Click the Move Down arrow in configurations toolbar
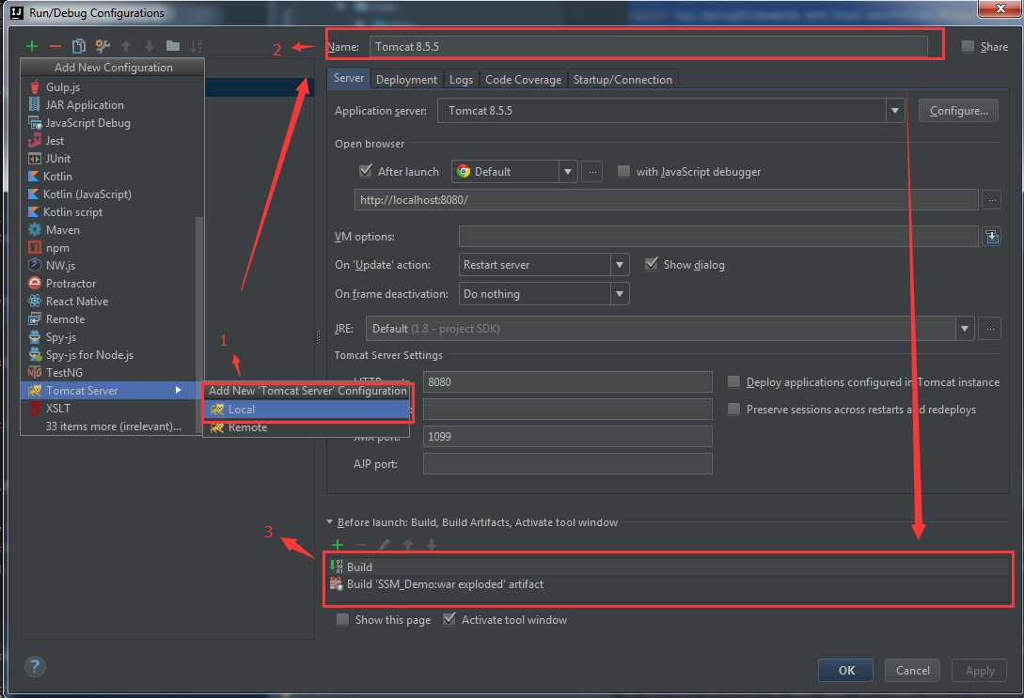The width and height of the screenshot is (1024, 698). tap(149, 46)
